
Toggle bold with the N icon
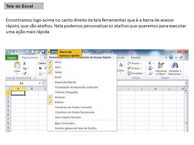tap(40, 68)
